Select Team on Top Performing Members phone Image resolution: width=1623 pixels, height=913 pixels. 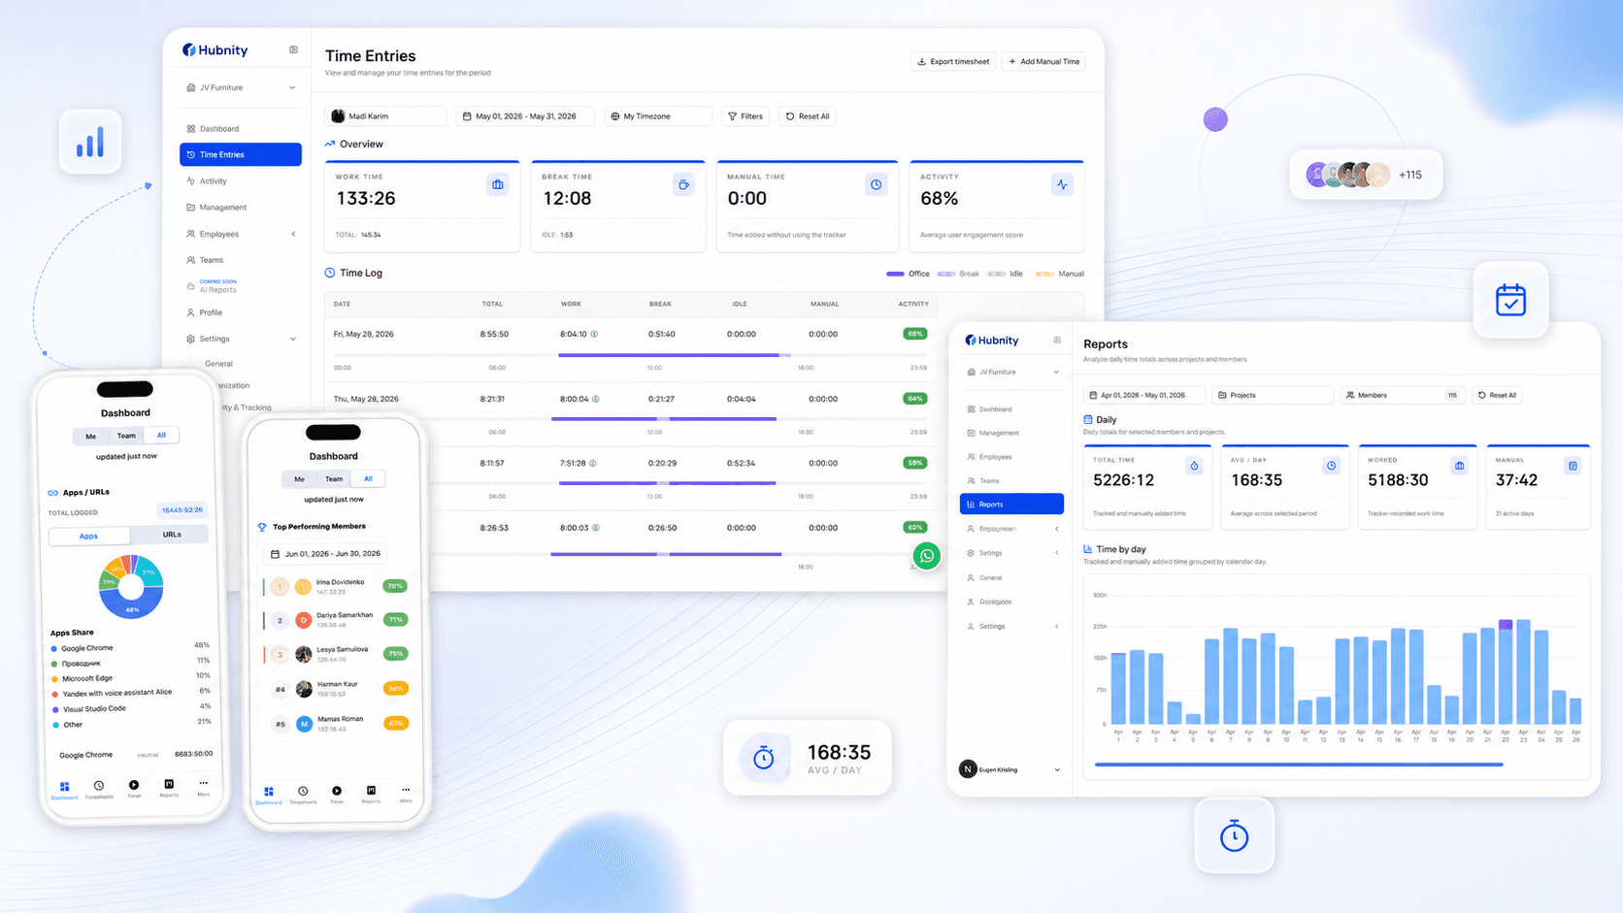pos(334,478)
